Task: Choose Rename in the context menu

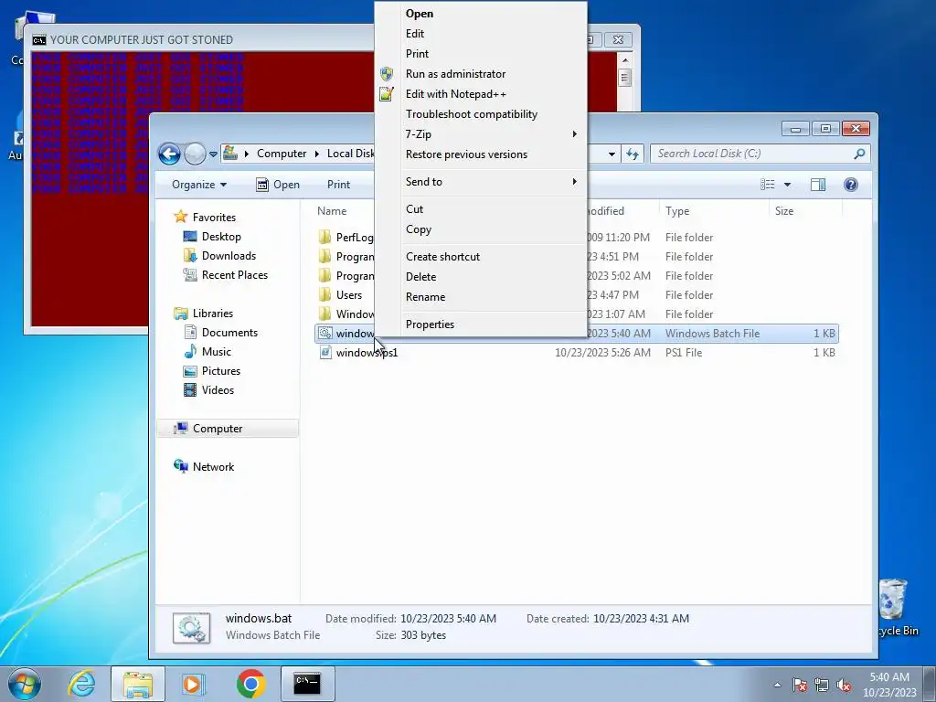Action: [x=426, y=297]
